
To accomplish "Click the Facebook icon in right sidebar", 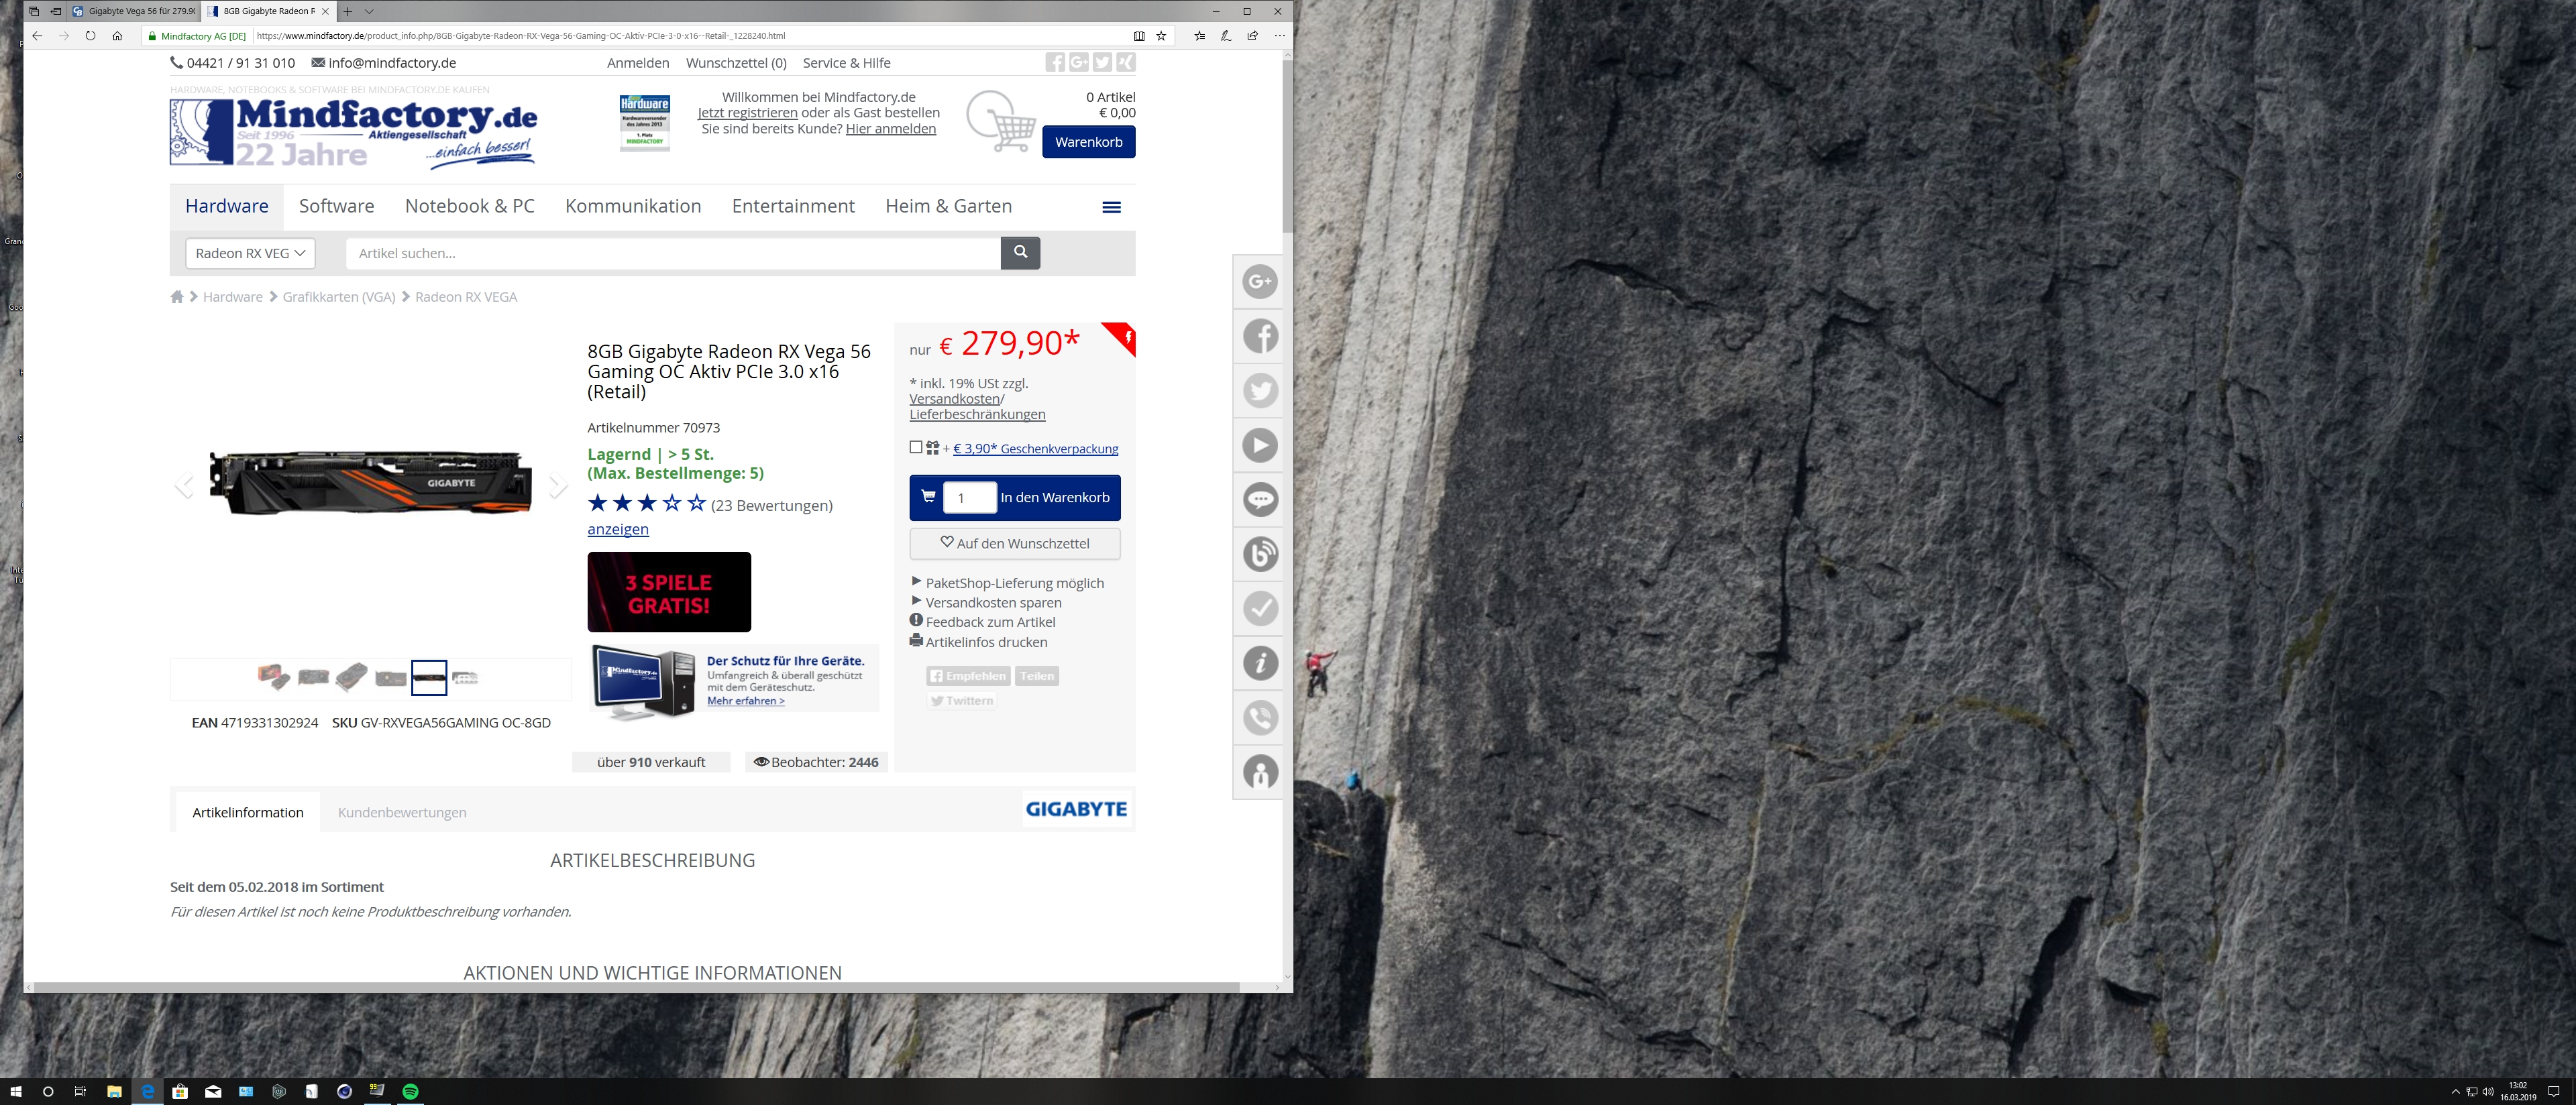I will point(1260,336).
